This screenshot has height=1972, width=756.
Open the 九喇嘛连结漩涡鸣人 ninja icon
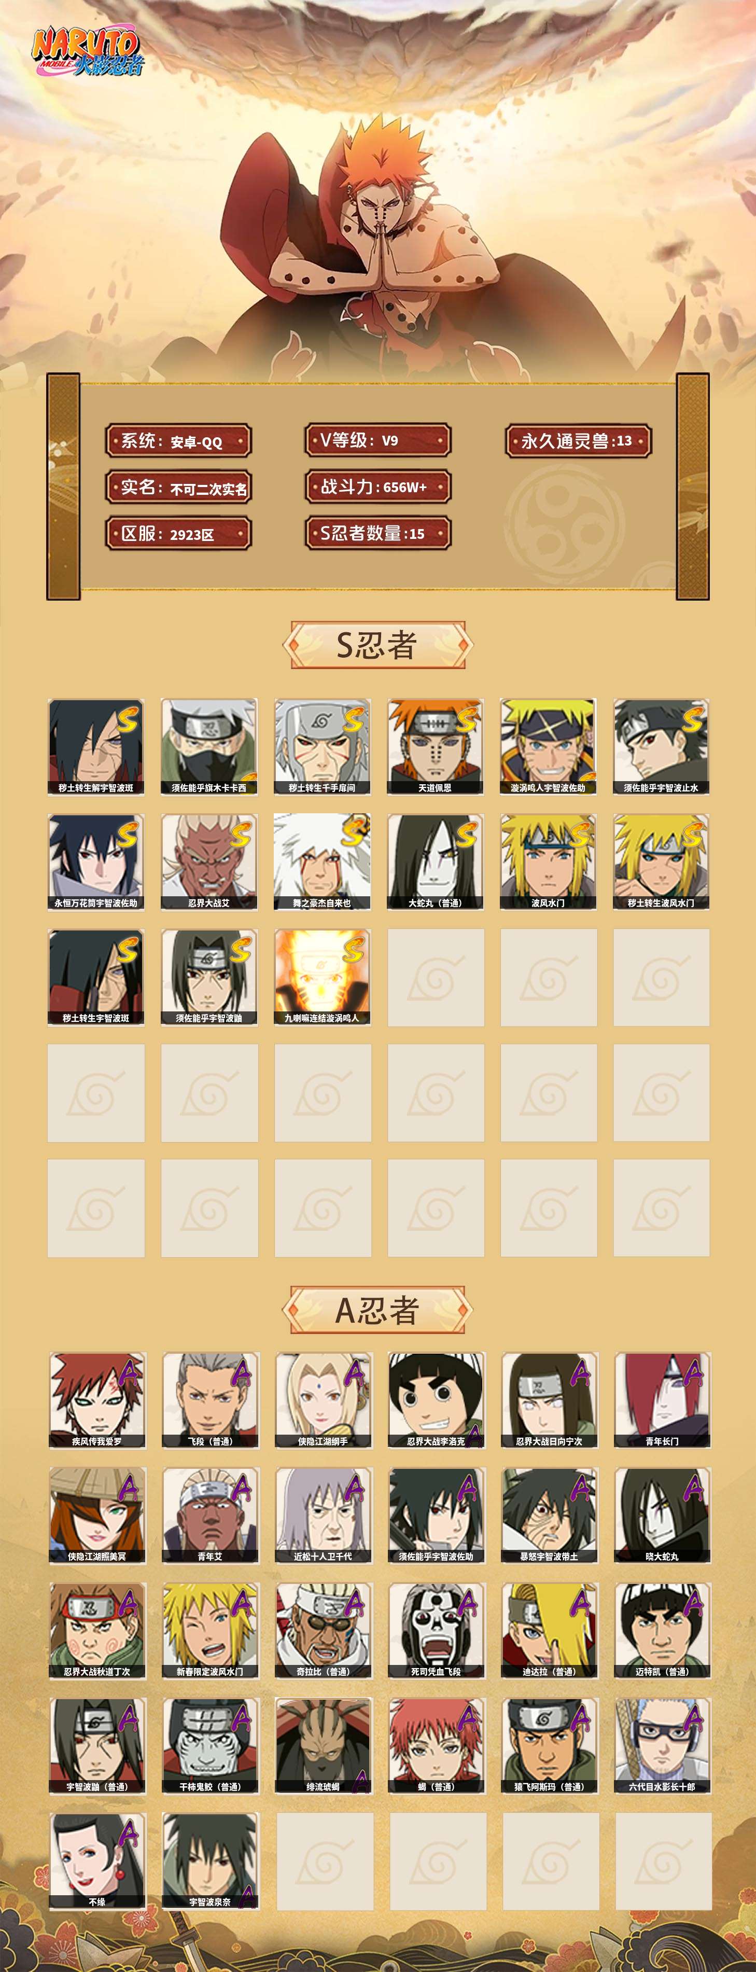(x=322, y=978)
